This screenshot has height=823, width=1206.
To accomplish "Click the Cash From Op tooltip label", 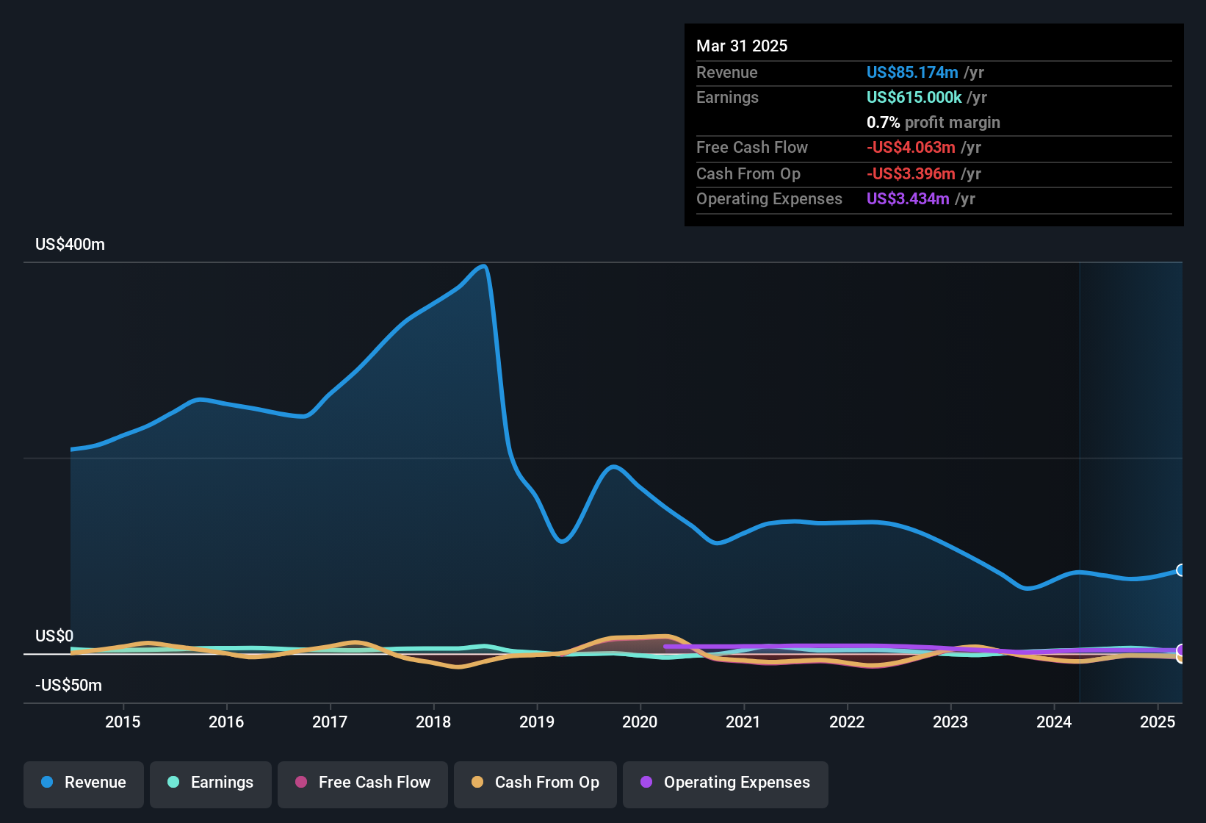I will click(x=748, y=173).
